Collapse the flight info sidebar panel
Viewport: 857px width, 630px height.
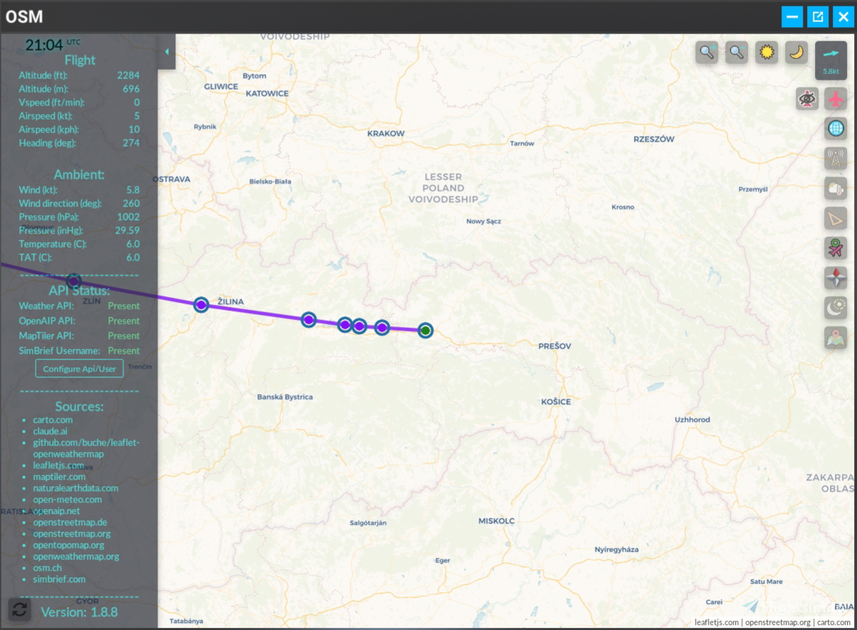click(x=167, y=51)
